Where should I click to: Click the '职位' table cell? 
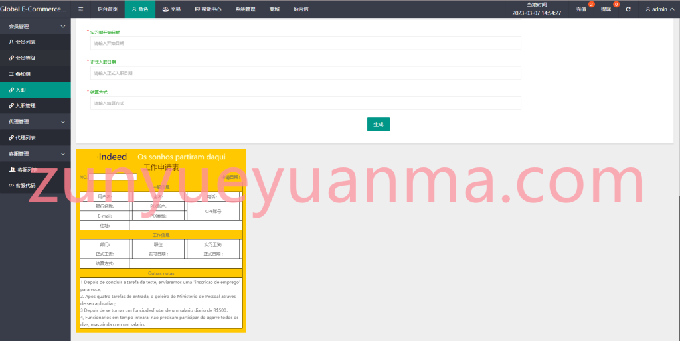158,244
